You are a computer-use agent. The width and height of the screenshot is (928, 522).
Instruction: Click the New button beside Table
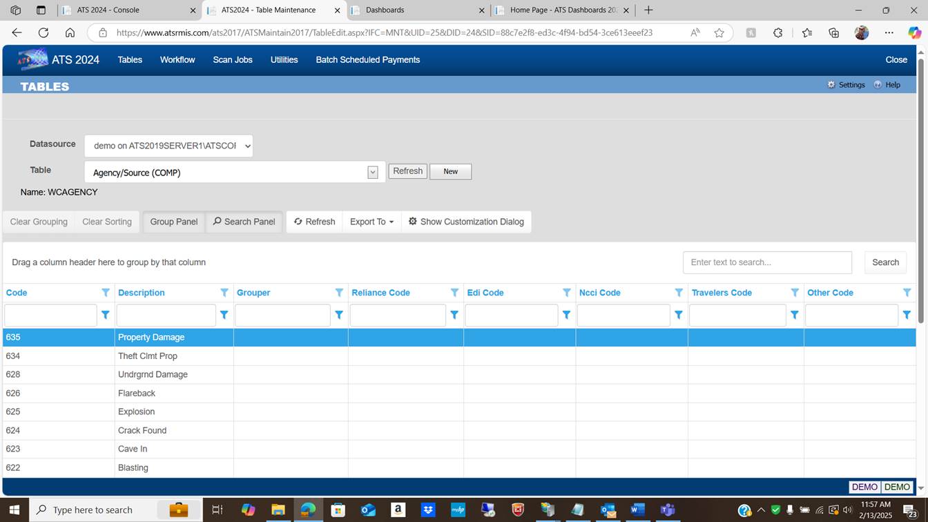click(x=450, y=171)
